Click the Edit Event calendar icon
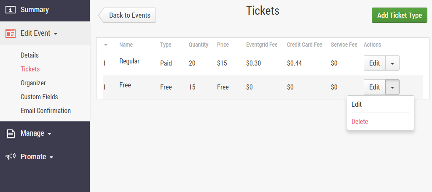432x192 pixels. coord(11,33)
